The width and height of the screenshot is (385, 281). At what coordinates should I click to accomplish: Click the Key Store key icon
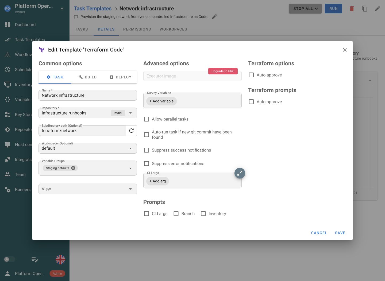click(7, 115)
